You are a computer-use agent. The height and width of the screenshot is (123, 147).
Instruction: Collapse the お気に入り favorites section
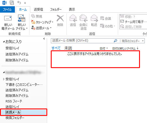pos(4,42)
